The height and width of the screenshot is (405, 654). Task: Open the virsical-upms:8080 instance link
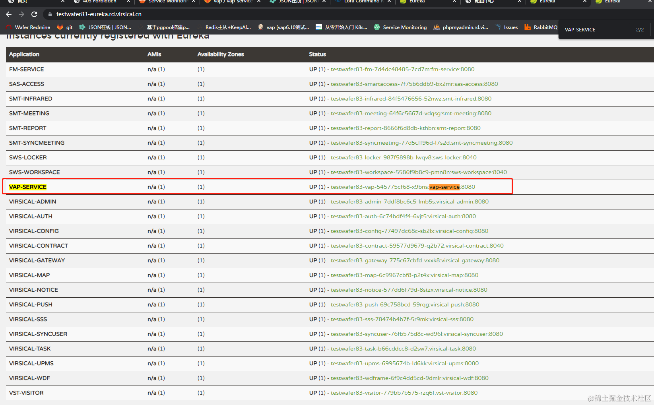tap(405, 363)
